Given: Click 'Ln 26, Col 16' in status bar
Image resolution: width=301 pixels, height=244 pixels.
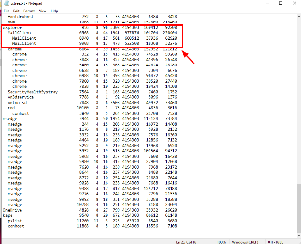Looking at the screenshot, I should pyautogui.click(x=186, y=242).
